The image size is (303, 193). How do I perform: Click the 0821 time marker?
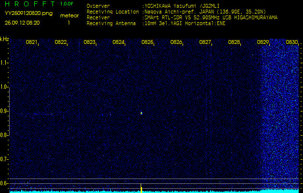32,42
